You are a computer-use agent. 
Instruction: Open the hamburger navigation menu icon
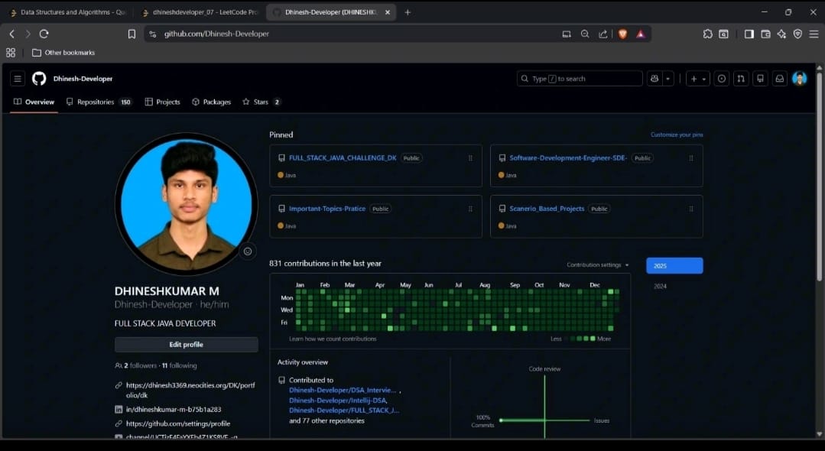point(17,78)
